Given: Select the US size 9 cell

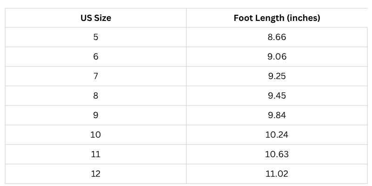Looking at the screenshot, I should pyautogui.click(x=96, y=115).
